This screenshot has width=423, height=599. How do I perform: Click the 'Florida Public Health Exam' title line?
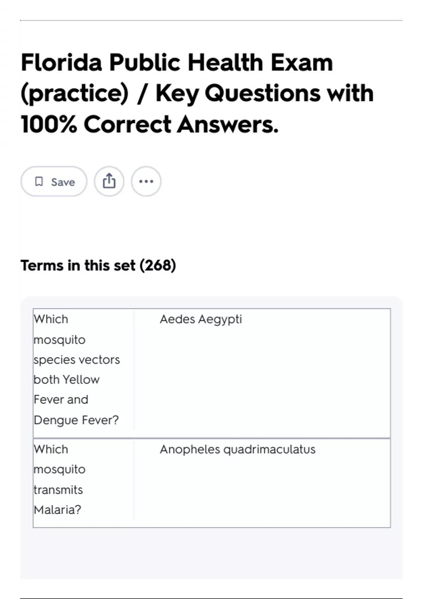click(x=177, y=63)
